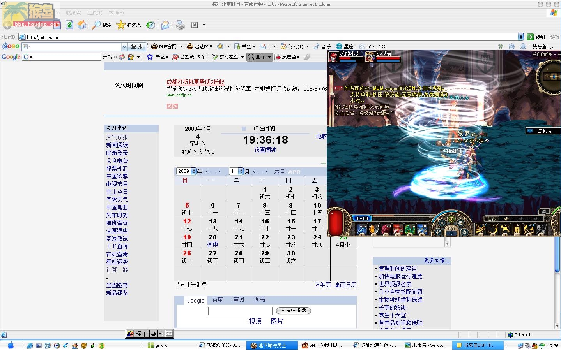The width and height of the screenshot is (561, 350).
Task: Click the page vertical scrollbar thumb
Action: [557, 254]
